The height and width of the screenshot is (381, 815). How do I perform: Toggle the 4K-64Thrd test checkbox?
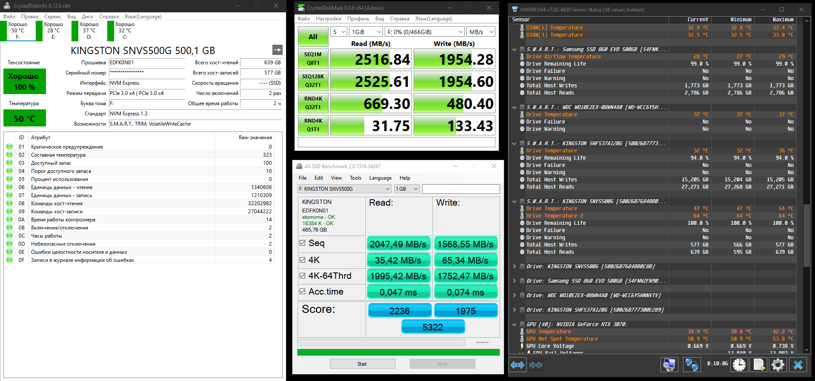(303, 275)
